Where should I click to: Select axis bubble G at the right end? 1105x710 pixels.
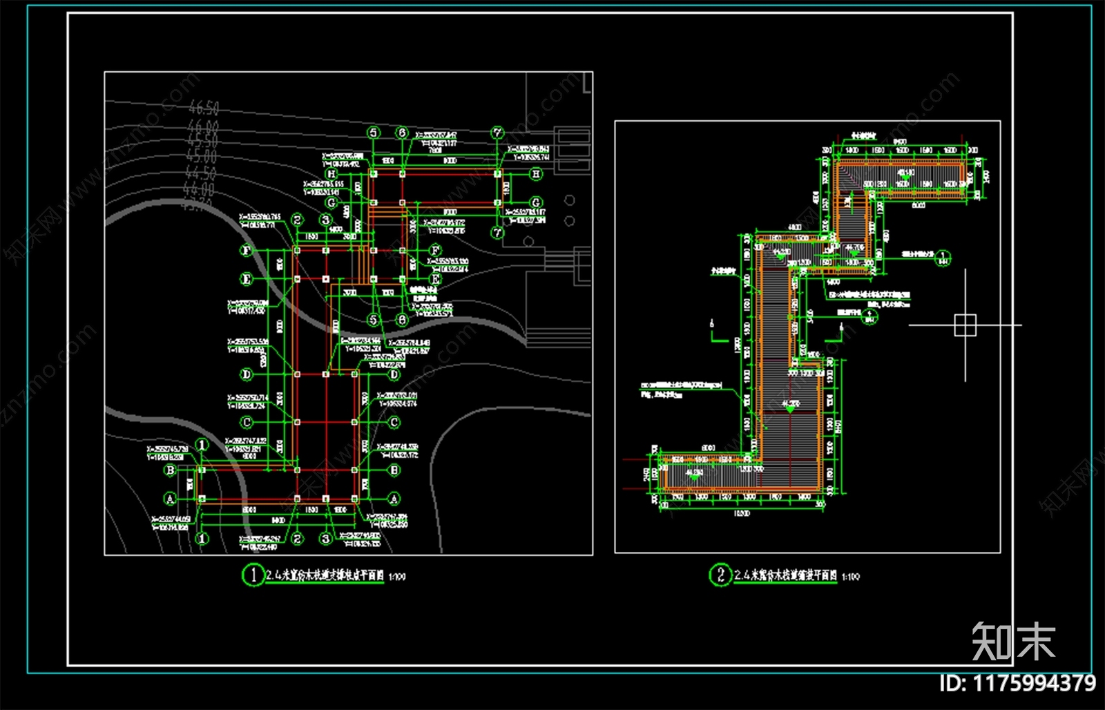pos(536,203)
